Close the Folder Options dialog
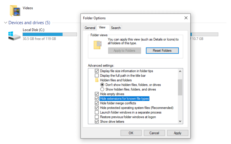The width and height of the screenshot is (231, 144). pos(186,18)
